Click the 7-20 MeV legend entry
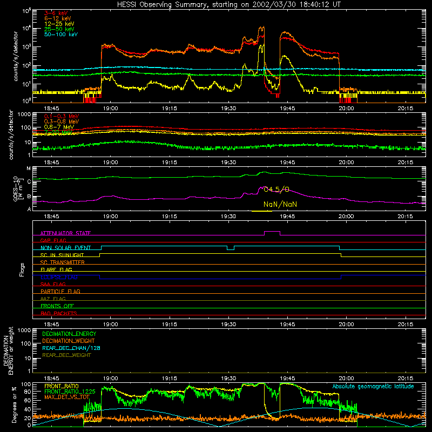432x432 pixels. tap(58, 132)
